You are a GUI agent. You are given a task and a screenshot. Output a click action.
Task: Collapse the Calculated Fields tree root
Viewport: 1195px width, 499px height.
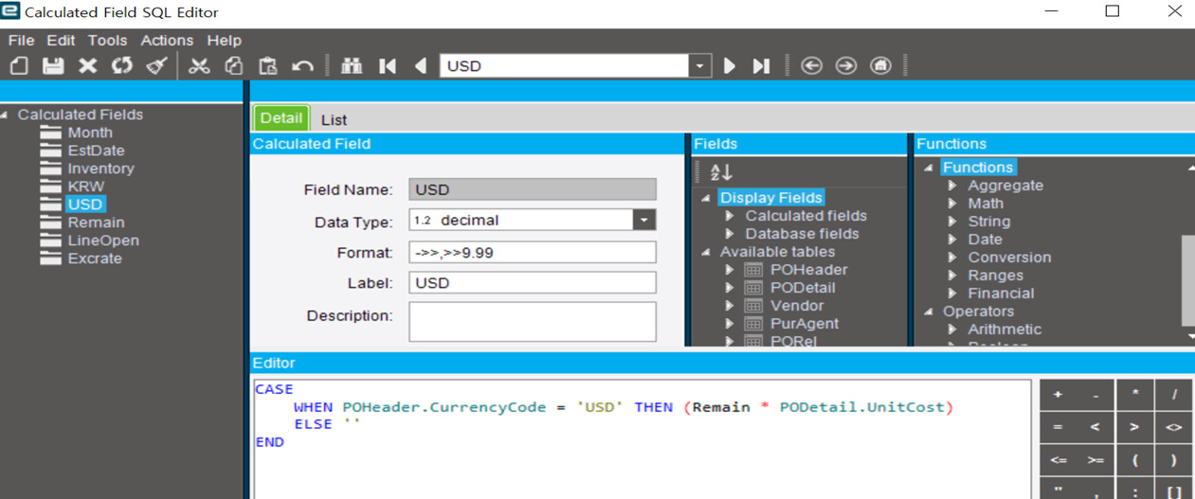pyautogui.click(x=6, y=115)
